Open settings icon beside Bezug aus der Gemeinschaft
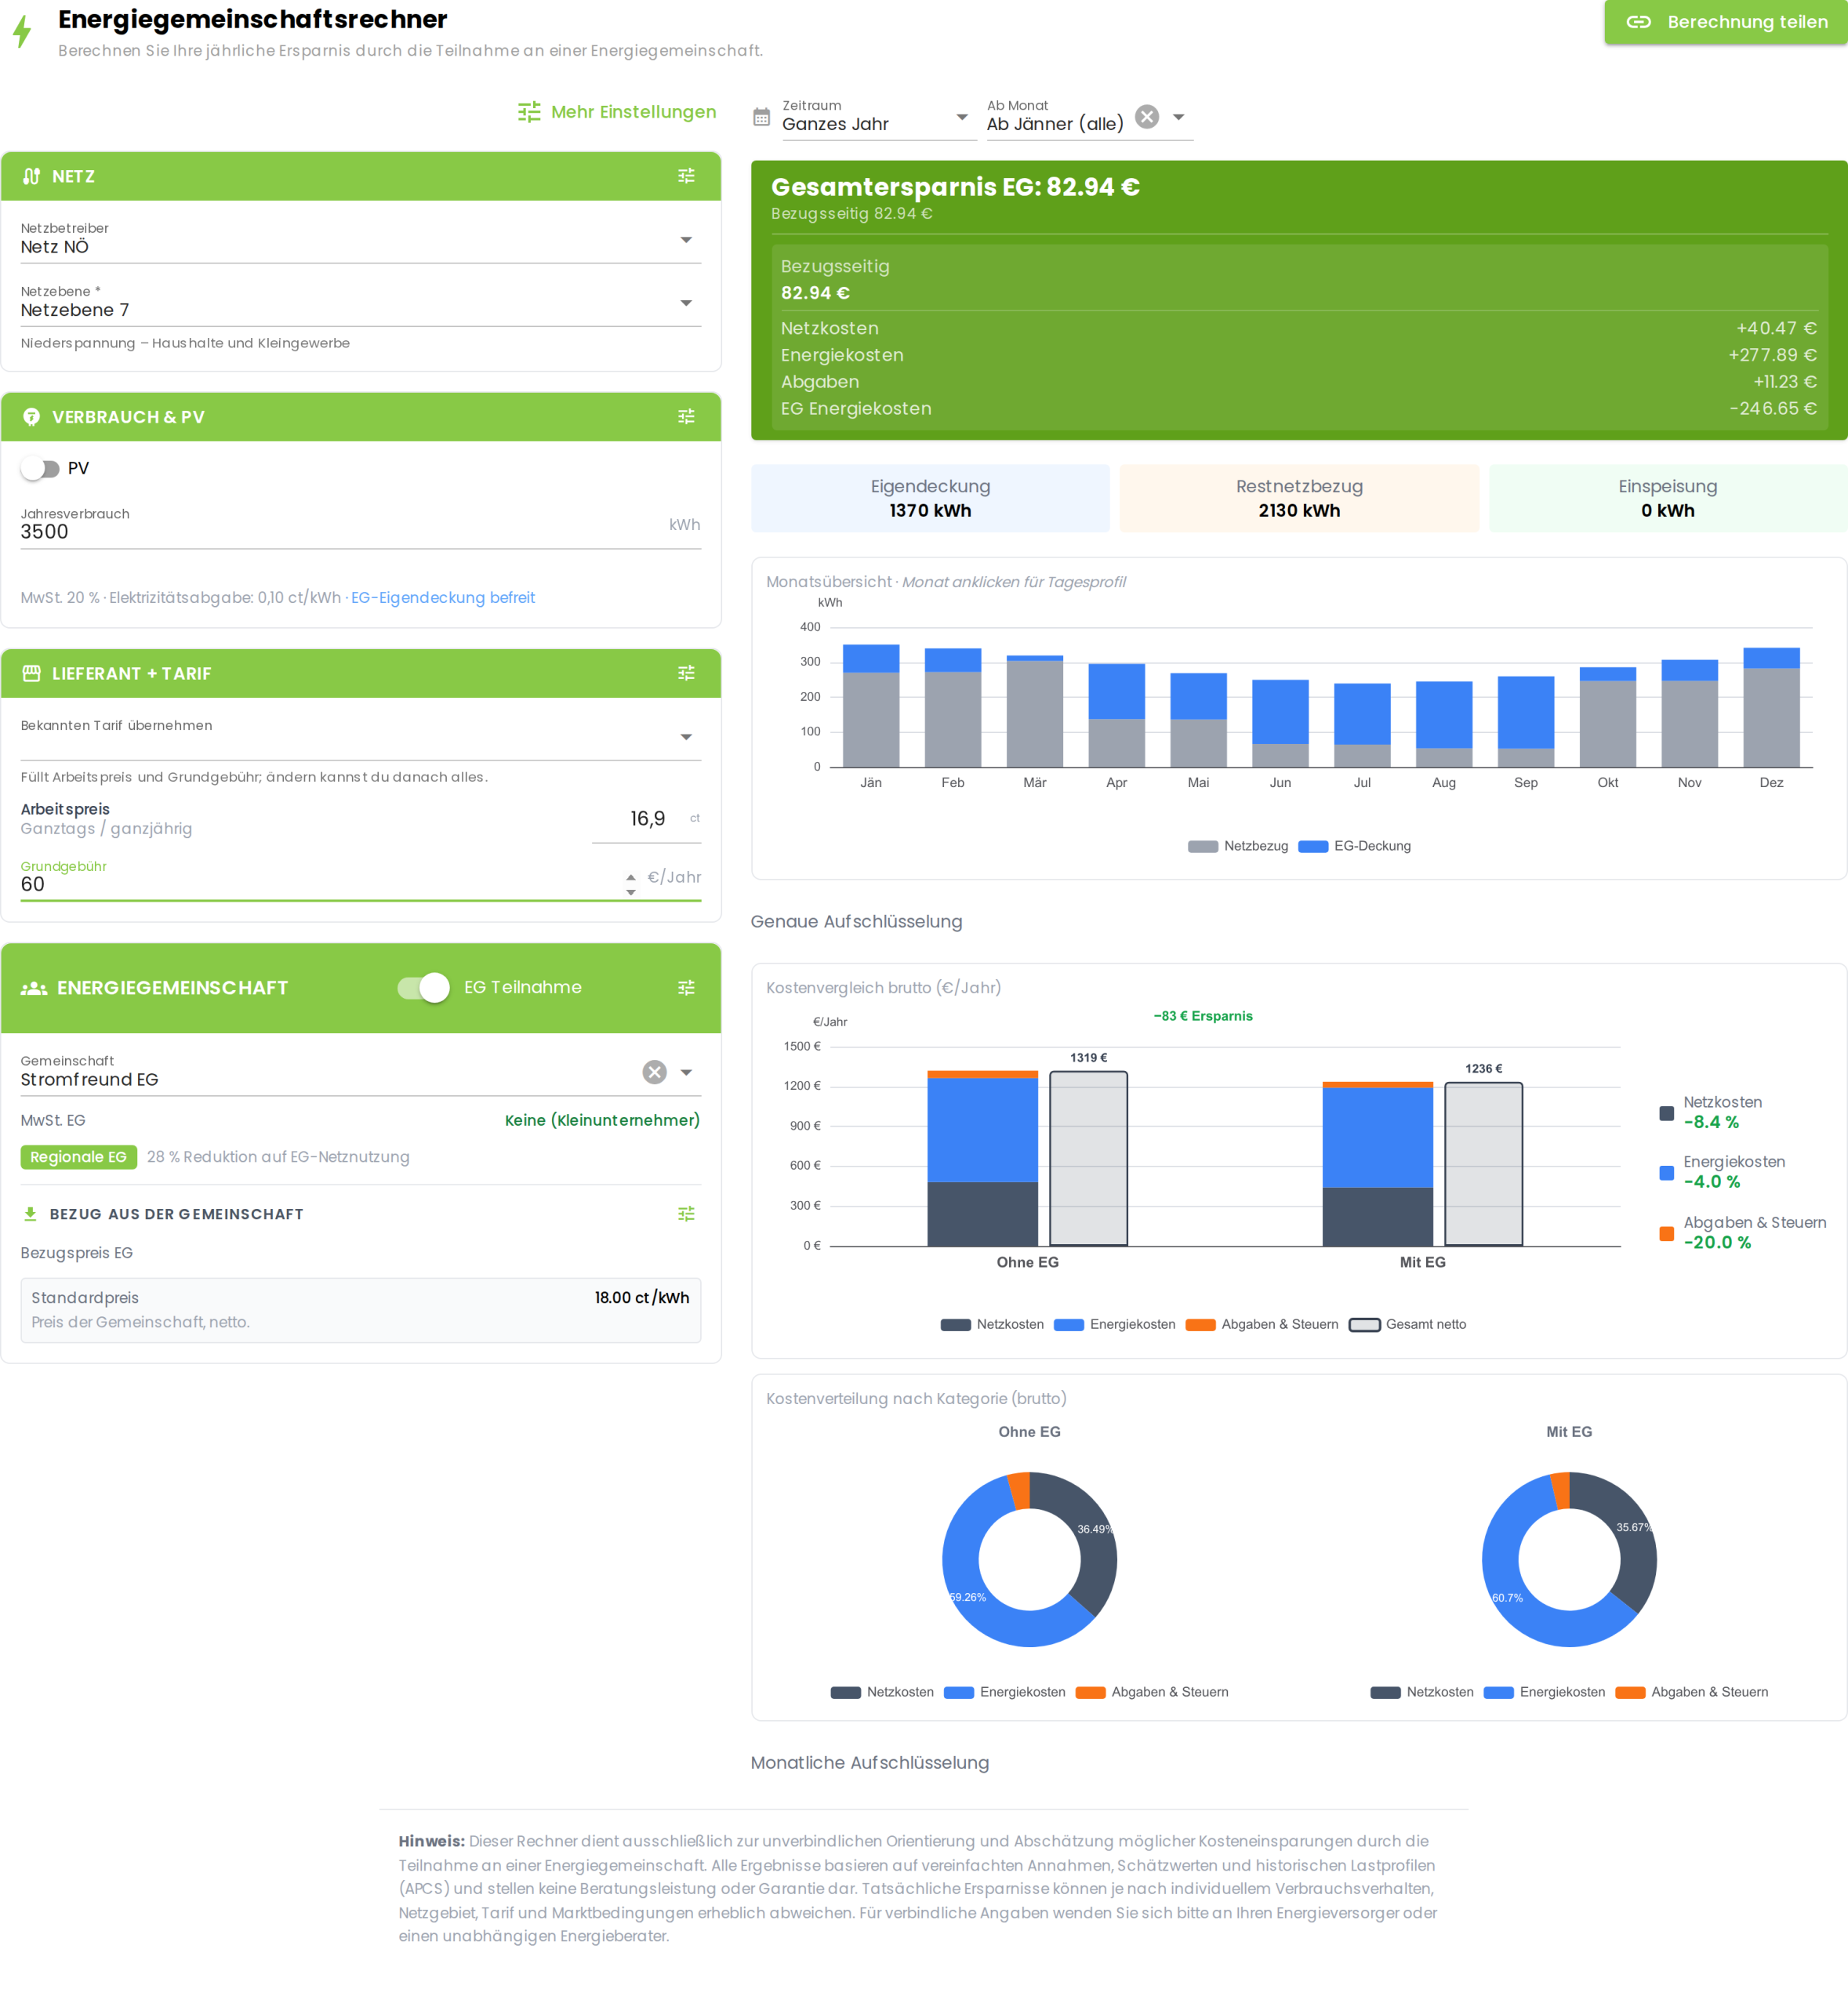 pyautogui.click(x=686, y=1214)
